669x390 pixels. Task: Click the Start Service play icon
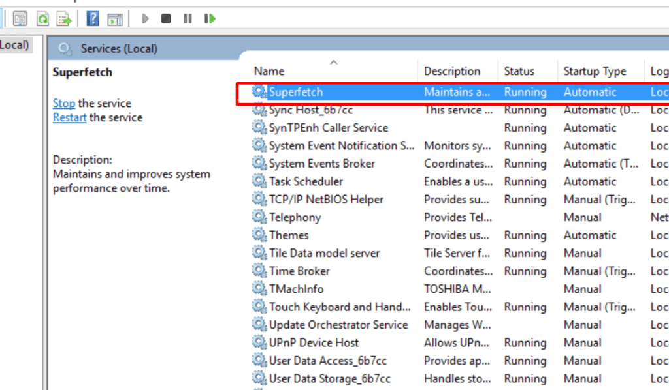[145, 19]
